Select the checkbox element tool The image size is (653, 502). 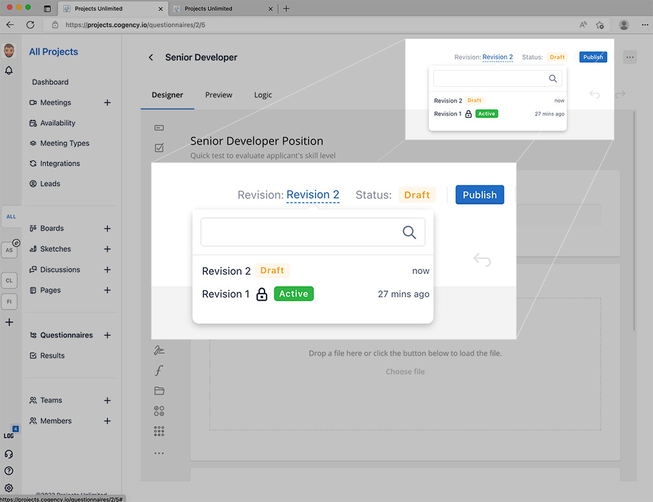coord(159,148)
